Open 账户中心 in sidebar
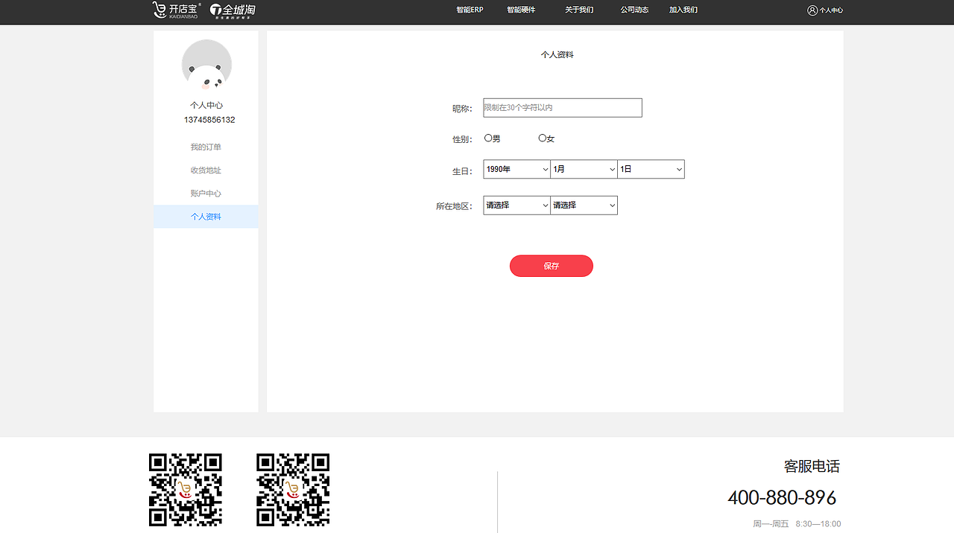 [x=206, y=194]
